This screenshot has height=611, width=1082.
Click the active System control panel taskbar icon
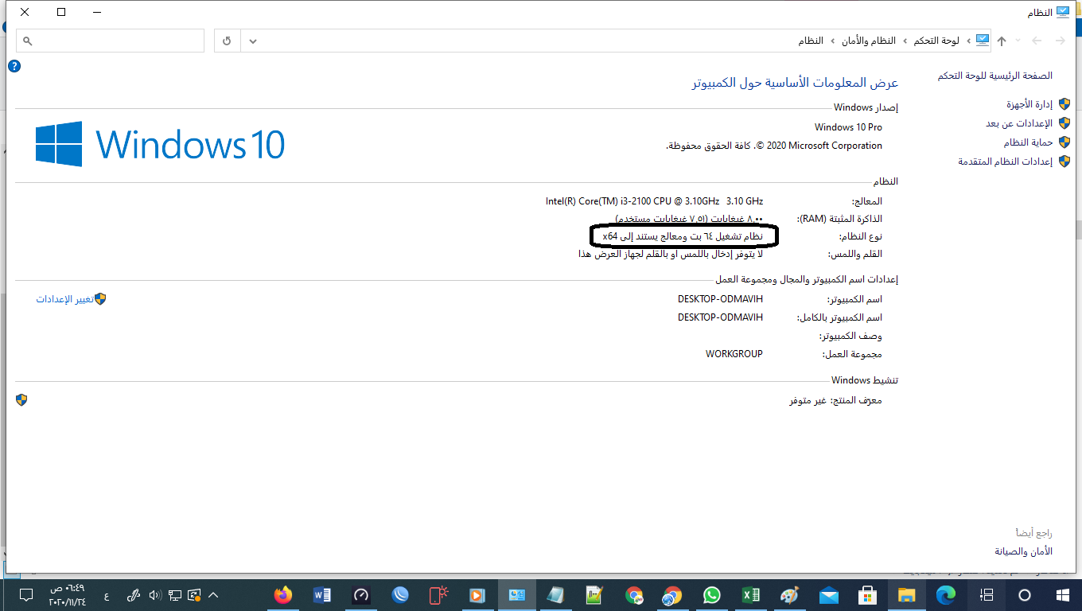tap(516, 595)
